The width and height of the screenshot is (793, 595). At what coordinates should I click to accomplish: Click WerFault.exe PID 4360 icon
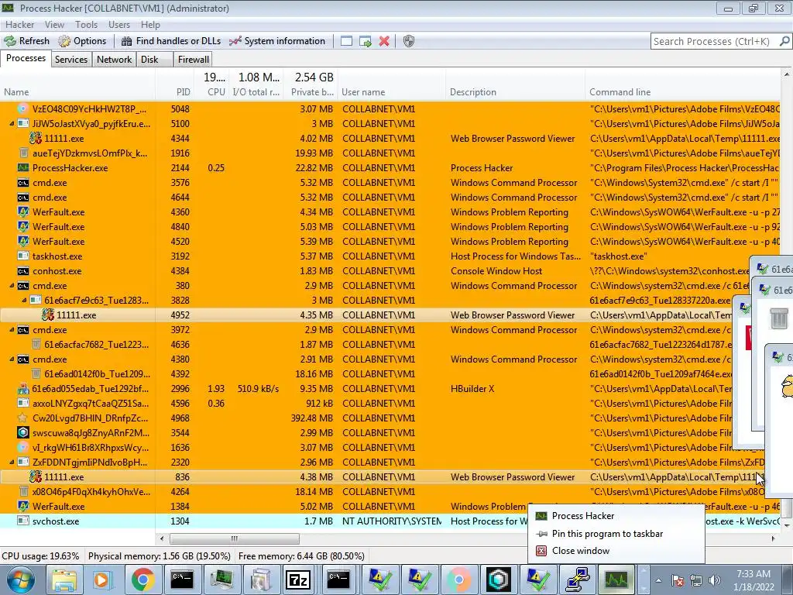click(x=22, y=212)
